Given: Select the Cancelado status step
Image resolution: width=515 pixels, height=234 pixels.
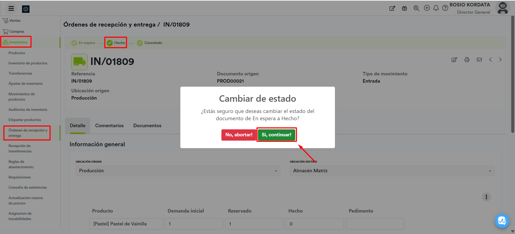Looking at the screenshot, I should (149, 43).
